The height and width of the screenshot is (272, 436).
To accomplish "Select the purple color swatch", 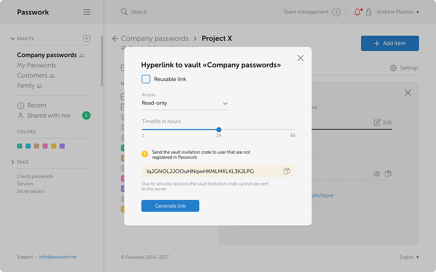I will coord(62,146).
